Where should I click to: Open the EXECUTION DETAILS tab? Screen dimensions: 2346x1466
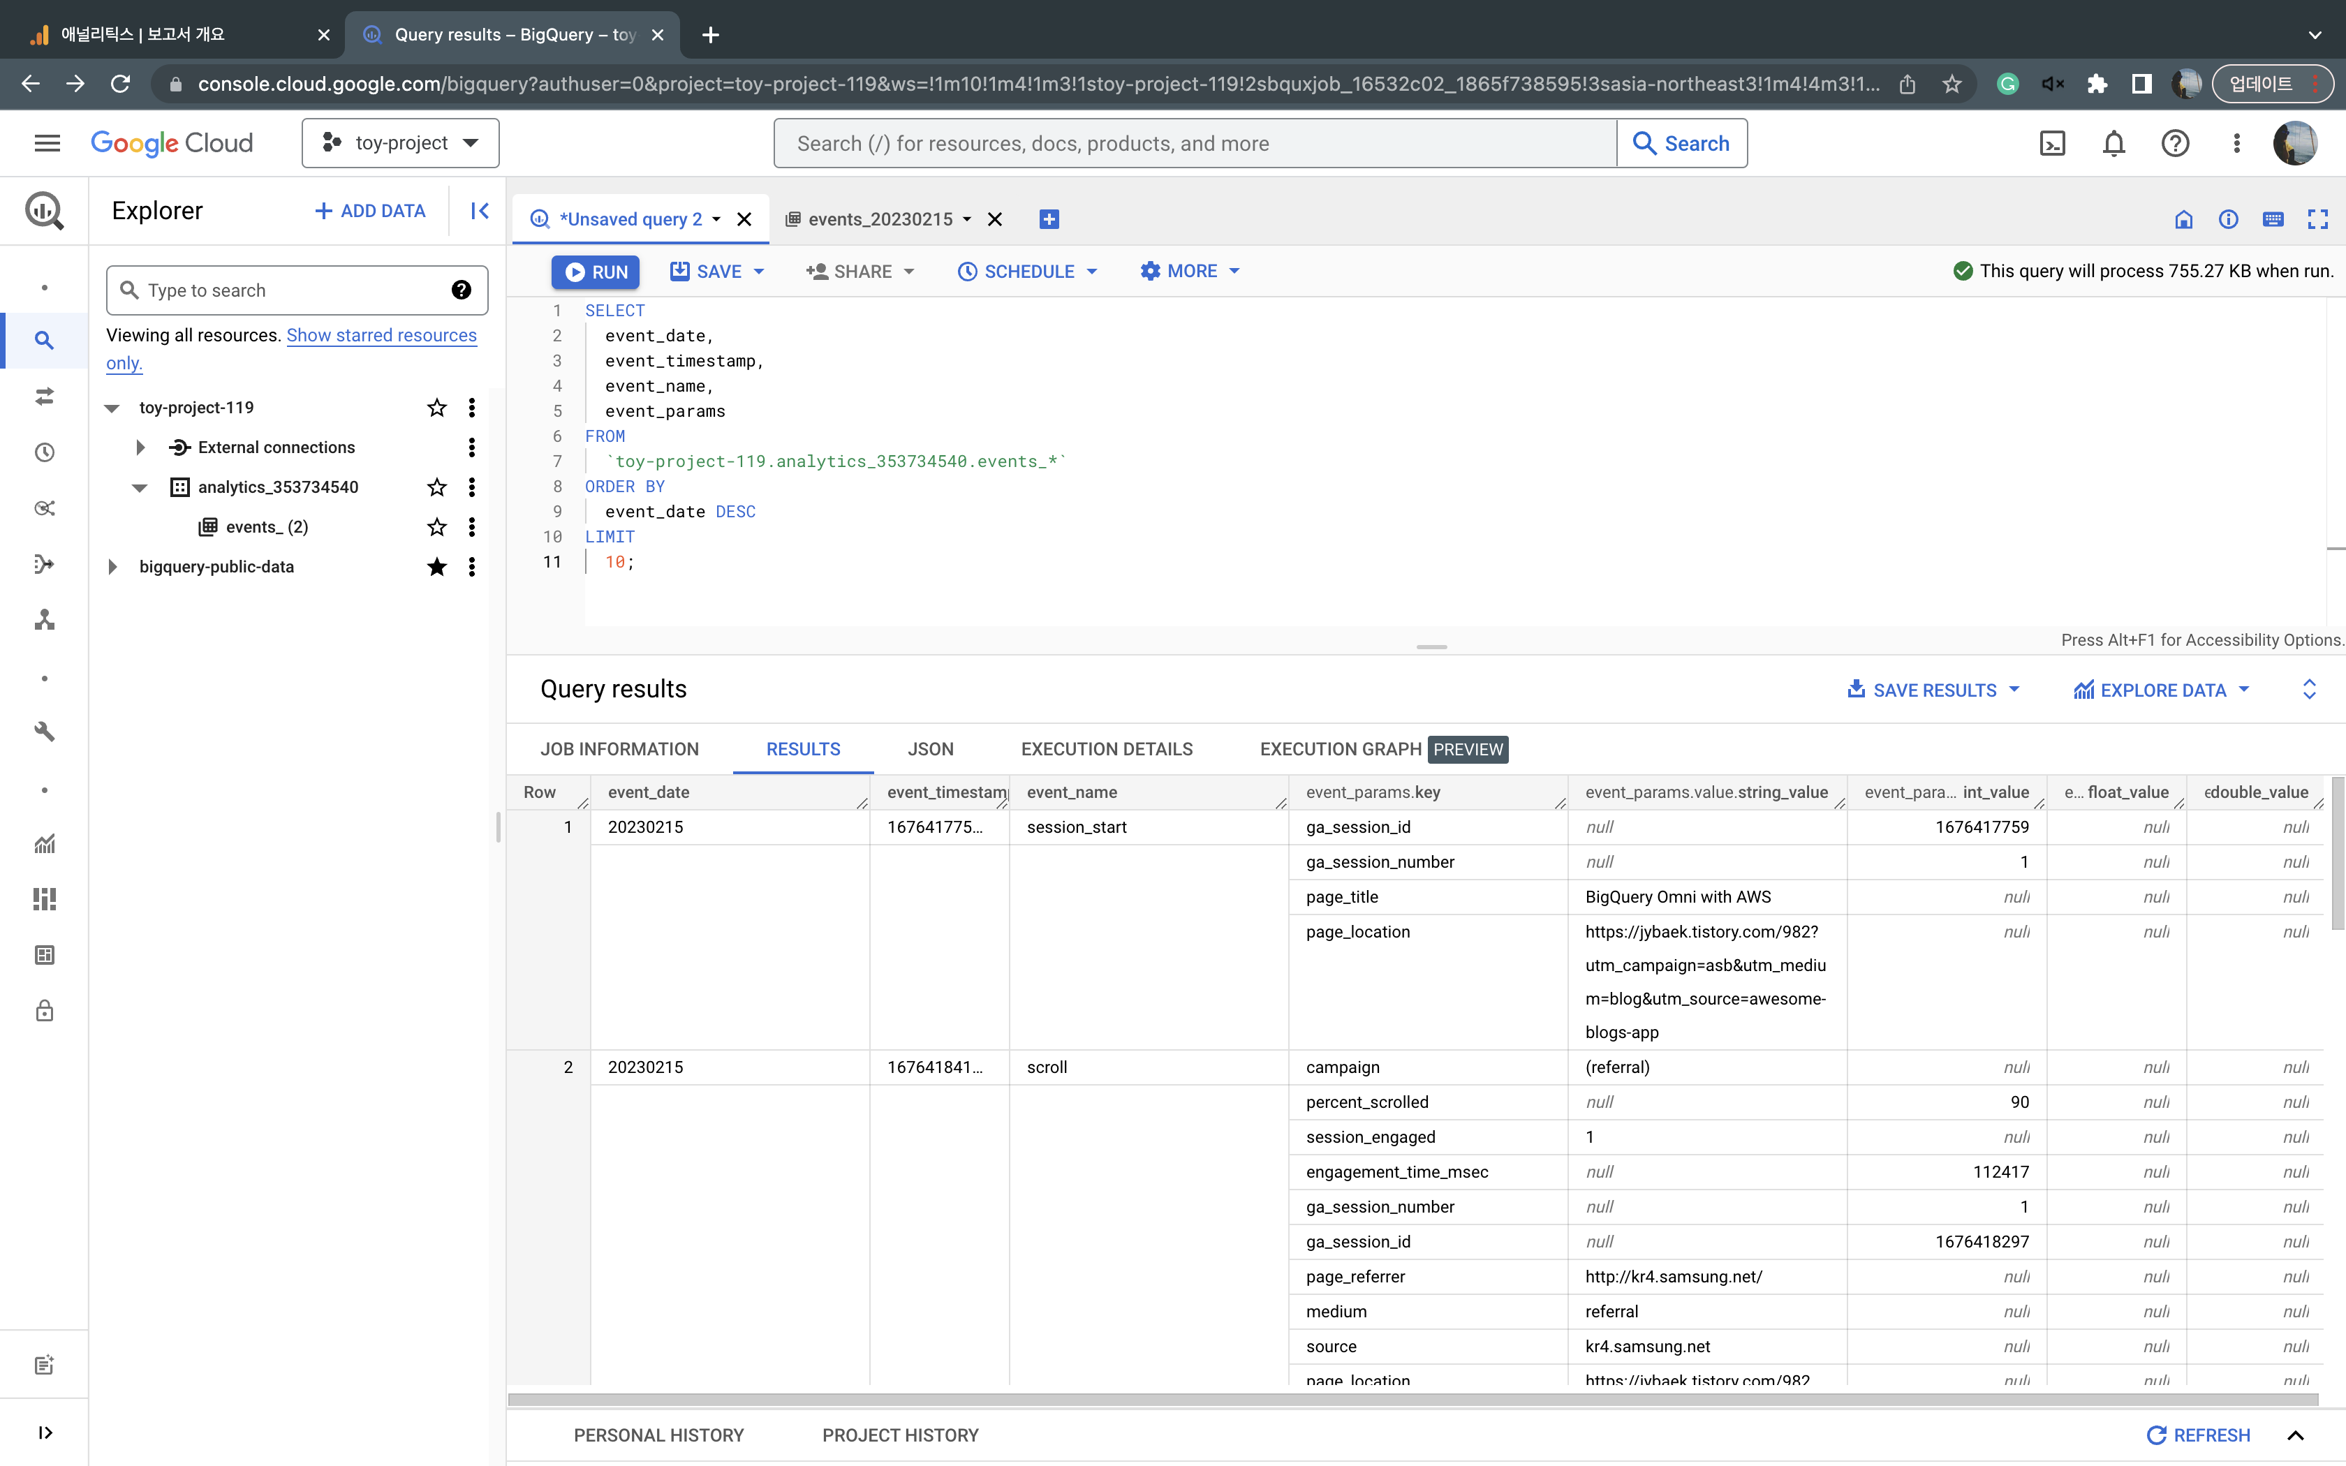[1106, 748]
